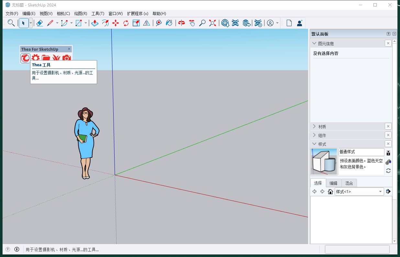Viewport: 400px width, 257px height.
Task: Click the 普通样式 name field
Action: [361, 152]
